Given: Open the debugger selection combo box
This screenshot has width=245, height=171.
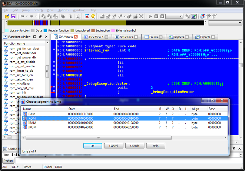Looking at the screenshot, I should pyautogui.click(x=174, y=17).
